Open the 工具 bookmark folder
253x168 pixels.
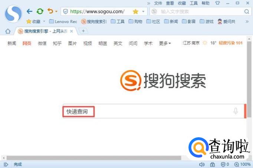click(x=118, y=22)
